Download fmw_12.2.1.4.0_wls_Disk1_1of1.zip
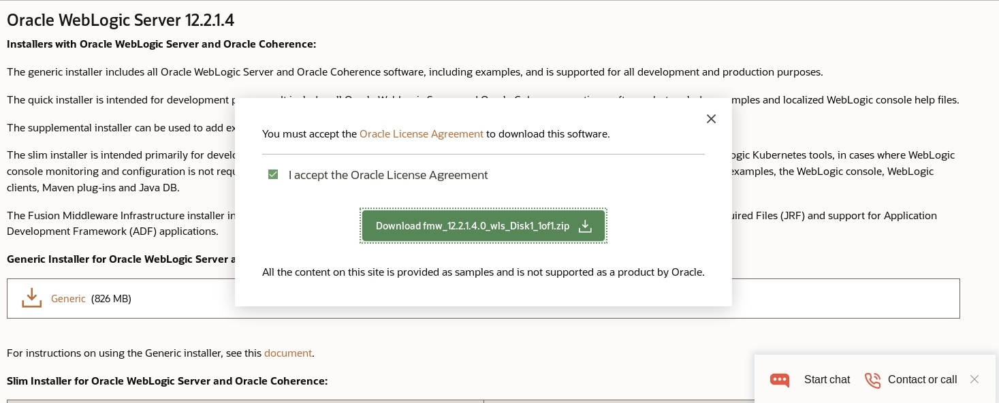This screenshot has width=999, height=403. [473, 226]
